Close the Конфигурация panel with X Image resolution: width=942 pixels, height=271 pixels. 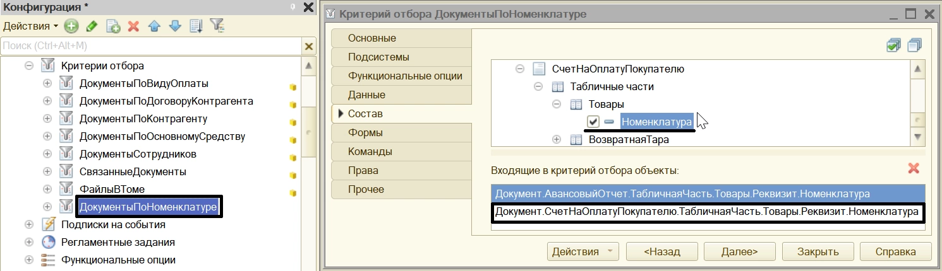pyautogui.click(x=308, y=8)
